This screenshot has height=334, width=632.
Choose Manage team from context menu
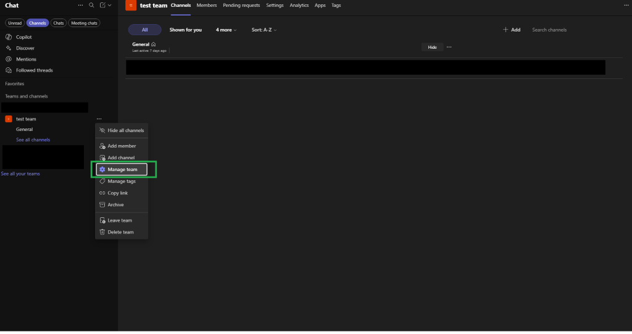pyautogui.click(x=122, y=169)
